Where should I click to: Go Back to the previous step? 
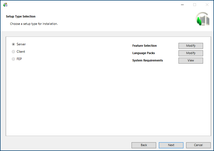144,145
